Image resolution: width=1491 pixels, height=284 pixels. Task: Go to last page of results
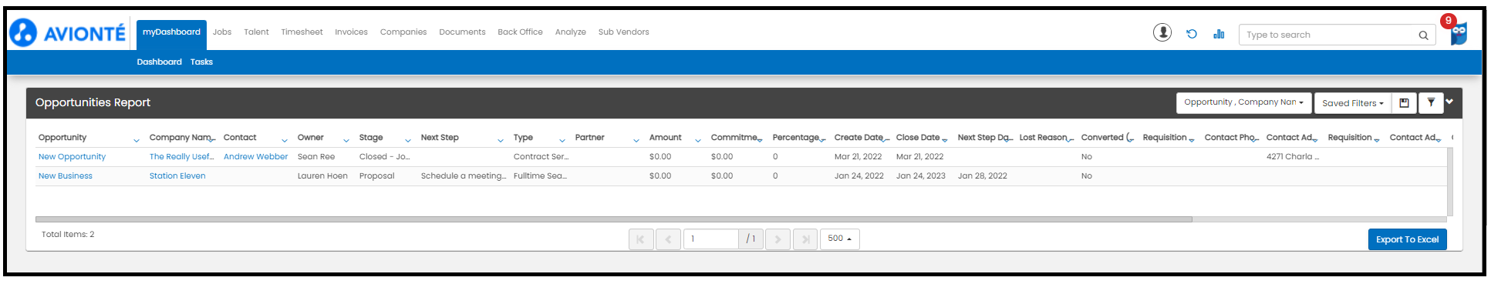pyautogui.click(x=805, y=239)
